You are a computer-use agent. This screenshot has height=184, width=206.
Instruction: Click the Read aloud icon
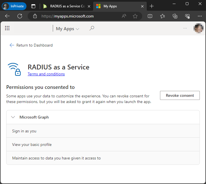(124, 16)
